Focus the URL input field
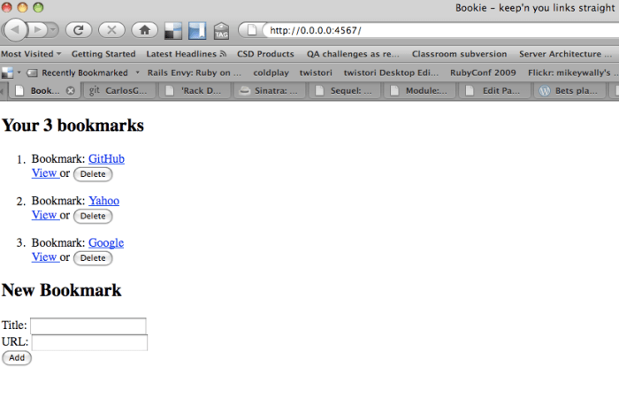Screen dimensions: 619x398 [x=89, y=342]
